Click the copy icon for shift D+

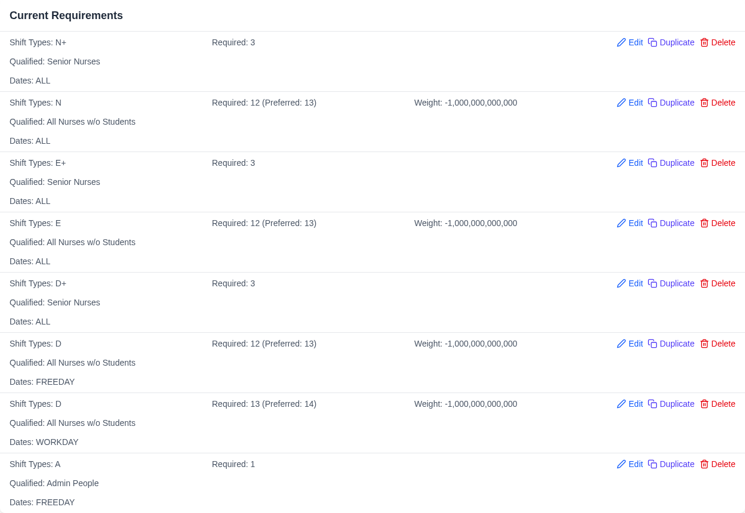coord(652,283)
